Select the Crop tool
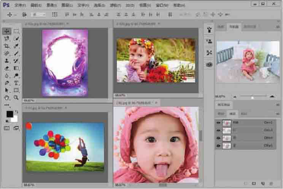 (7, 46)
